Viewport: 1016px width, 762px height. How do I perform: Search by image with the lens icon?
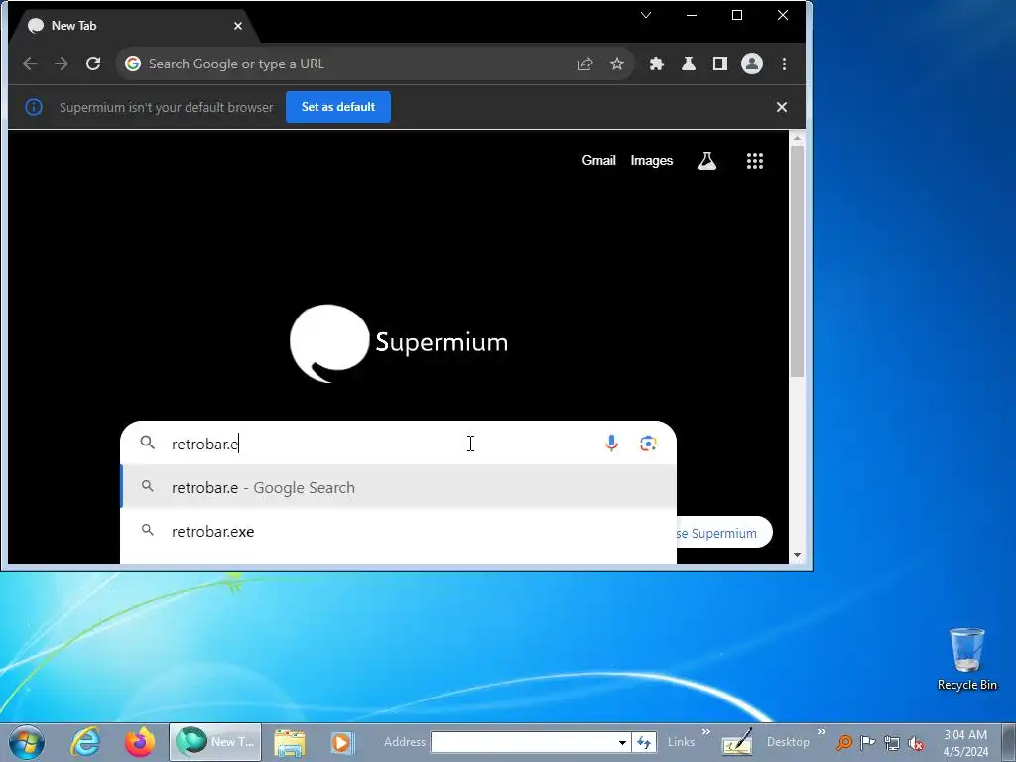coord(648,444)
